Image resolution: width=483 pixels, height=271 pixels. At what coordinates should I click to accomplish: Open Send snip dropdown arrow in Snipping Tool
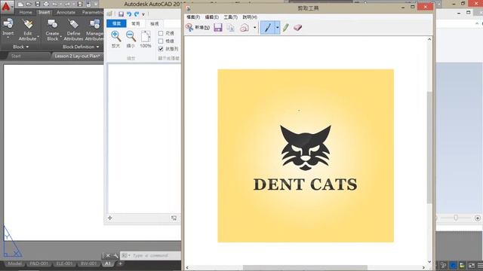click(x=255, y=28)
